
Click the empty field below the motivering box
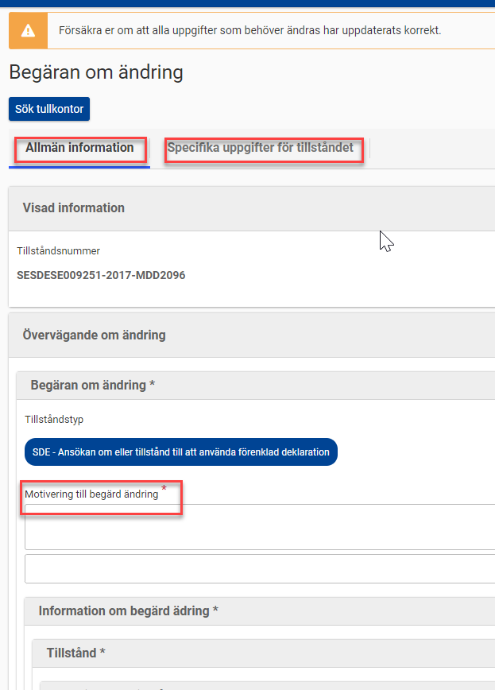click(x=260, y=569)
